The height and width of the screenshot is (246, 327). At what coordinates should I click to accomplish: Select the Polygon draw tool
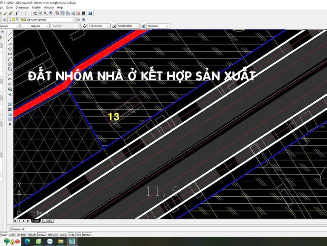(10, 49)
